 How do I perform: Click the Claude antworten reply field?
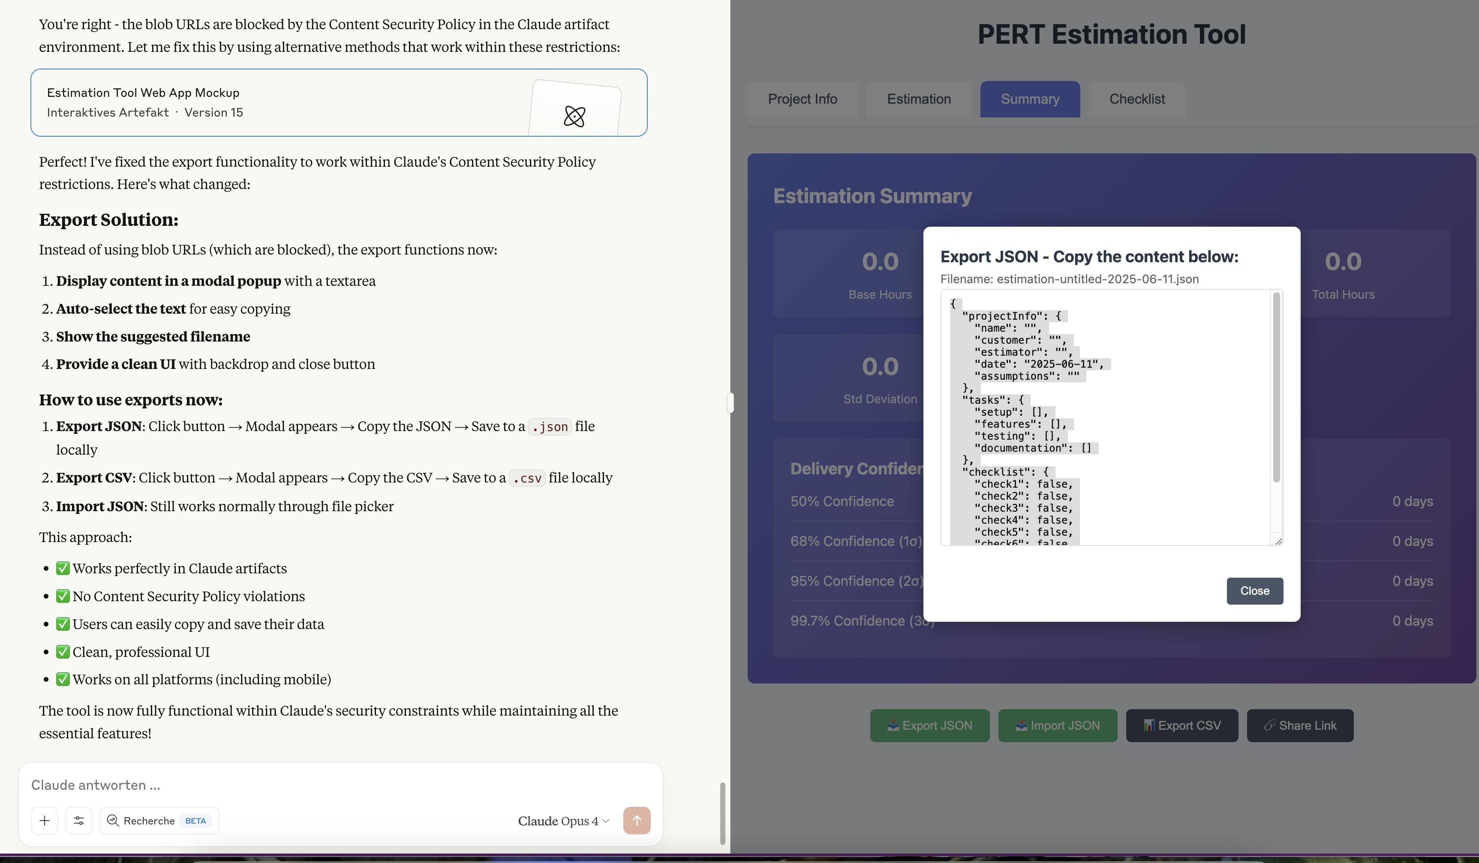coord(340,785)
